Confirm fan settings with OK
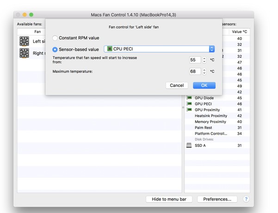278x213 pixels. 204,85
